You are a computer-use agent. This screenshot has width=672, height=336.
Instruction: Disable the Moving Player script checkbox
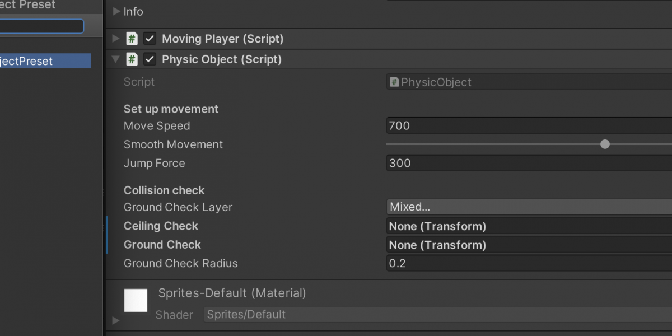[150, 39]
